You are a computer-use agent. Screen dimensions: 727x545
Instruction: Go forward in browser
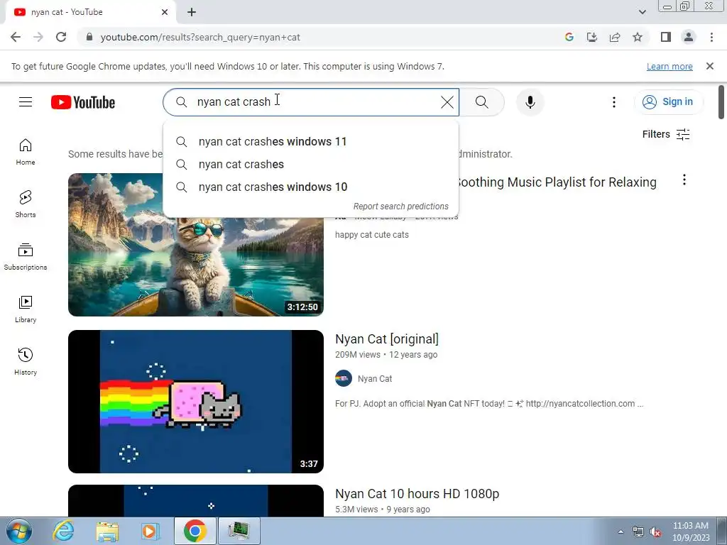[38, 37]
